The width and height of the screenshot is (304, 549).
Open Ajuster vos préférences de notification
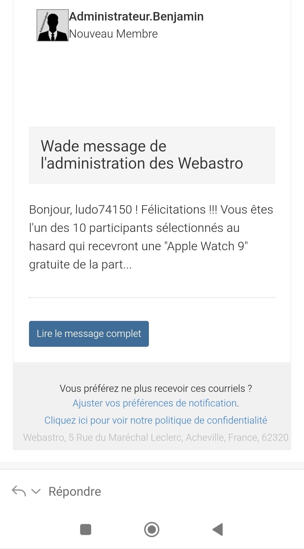click(x=155, y=403)
